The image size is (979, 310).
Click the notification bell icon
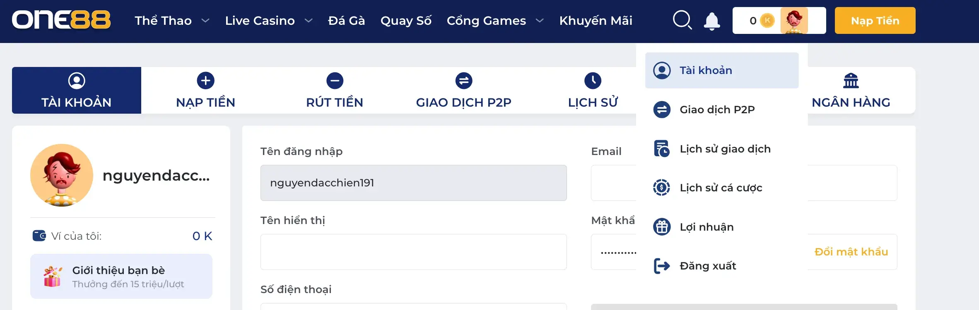pyautogui.click(x=712, y=20)
